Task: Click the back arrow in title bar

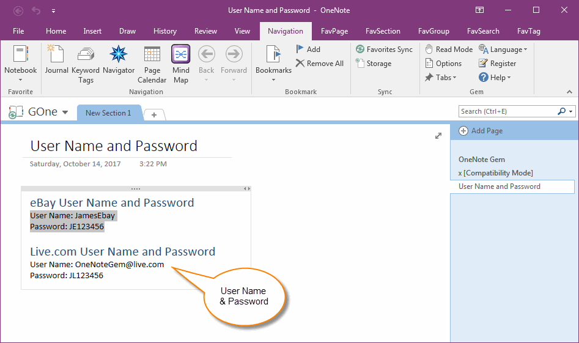Action: click(18, 11)
